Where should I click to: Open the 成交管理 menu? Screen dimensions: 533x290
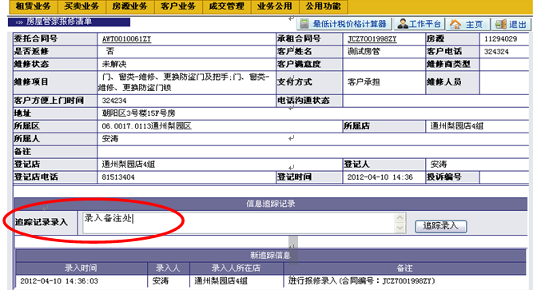[226, 6]
